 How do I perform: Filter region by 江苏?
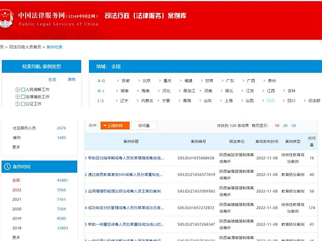(250, 91)
